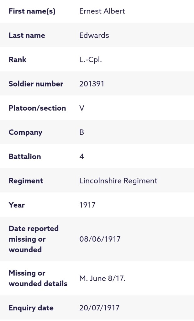194x321 pixels.
Task: Select the 'Date reported missing or wounded' label
Action: [34, 239]
